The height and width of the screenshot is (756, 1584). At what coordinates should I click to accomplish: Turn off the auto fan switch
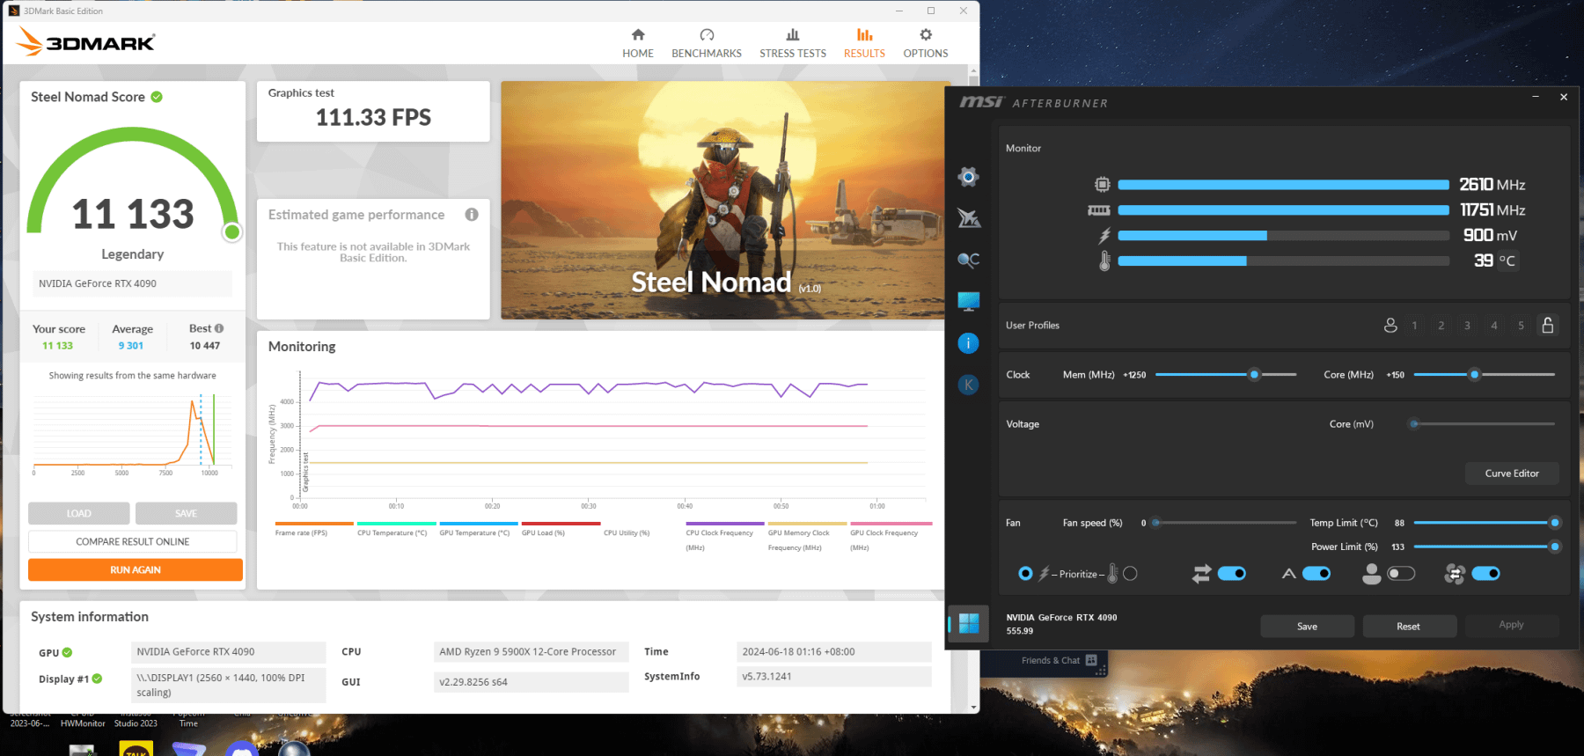click(x=1316, y=574)
